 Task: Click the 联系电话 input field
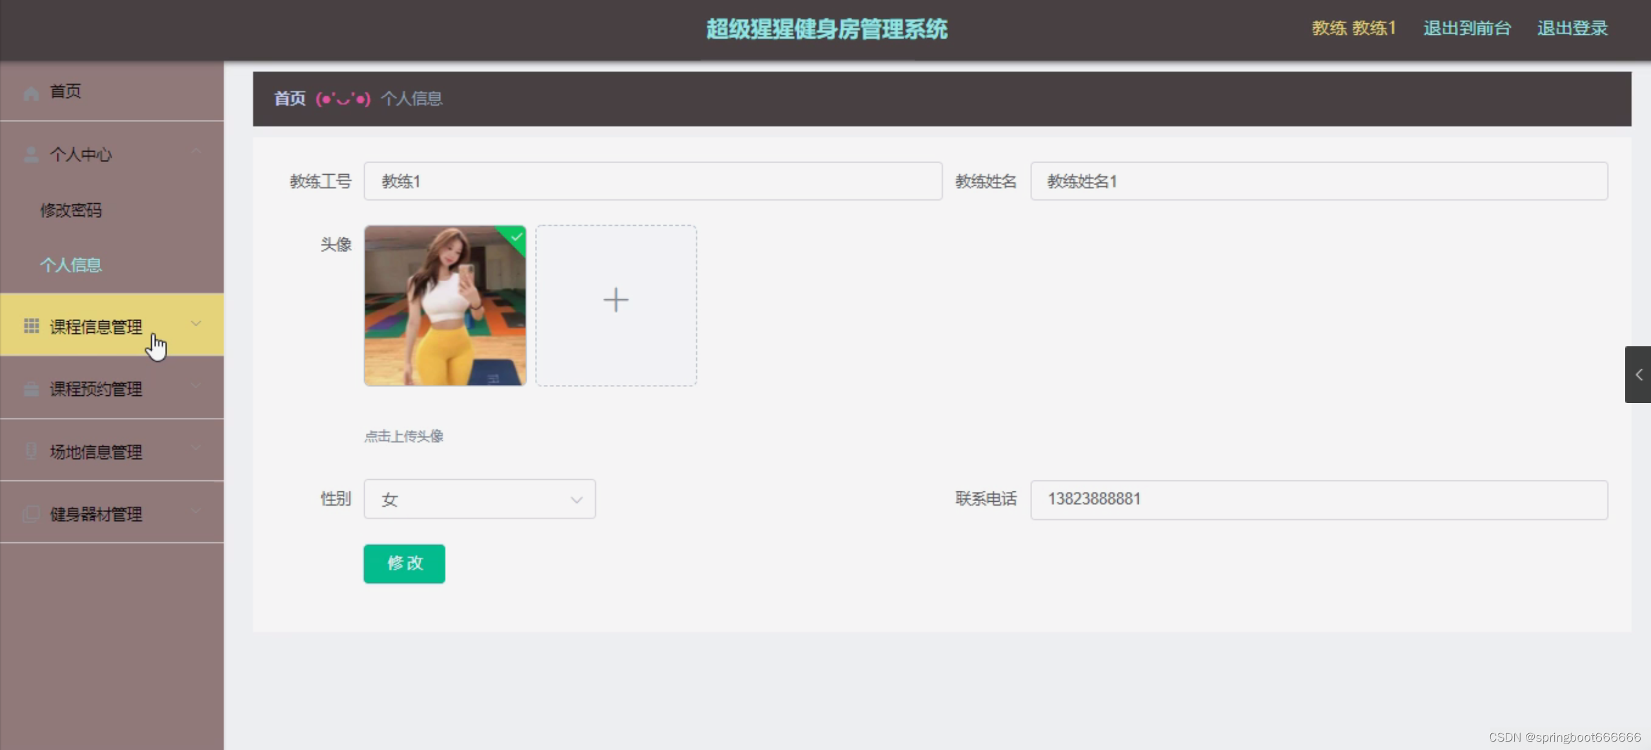pos(1318,499)
